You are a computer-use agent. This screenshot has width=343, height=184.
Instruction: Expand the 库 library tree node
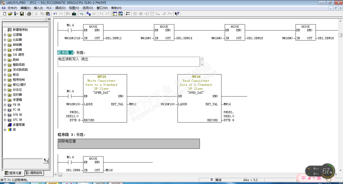point(5,130)
